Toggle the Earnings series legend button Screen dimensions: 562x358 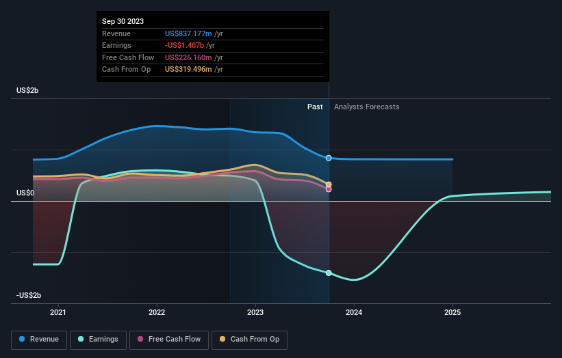tap(98, 340)
